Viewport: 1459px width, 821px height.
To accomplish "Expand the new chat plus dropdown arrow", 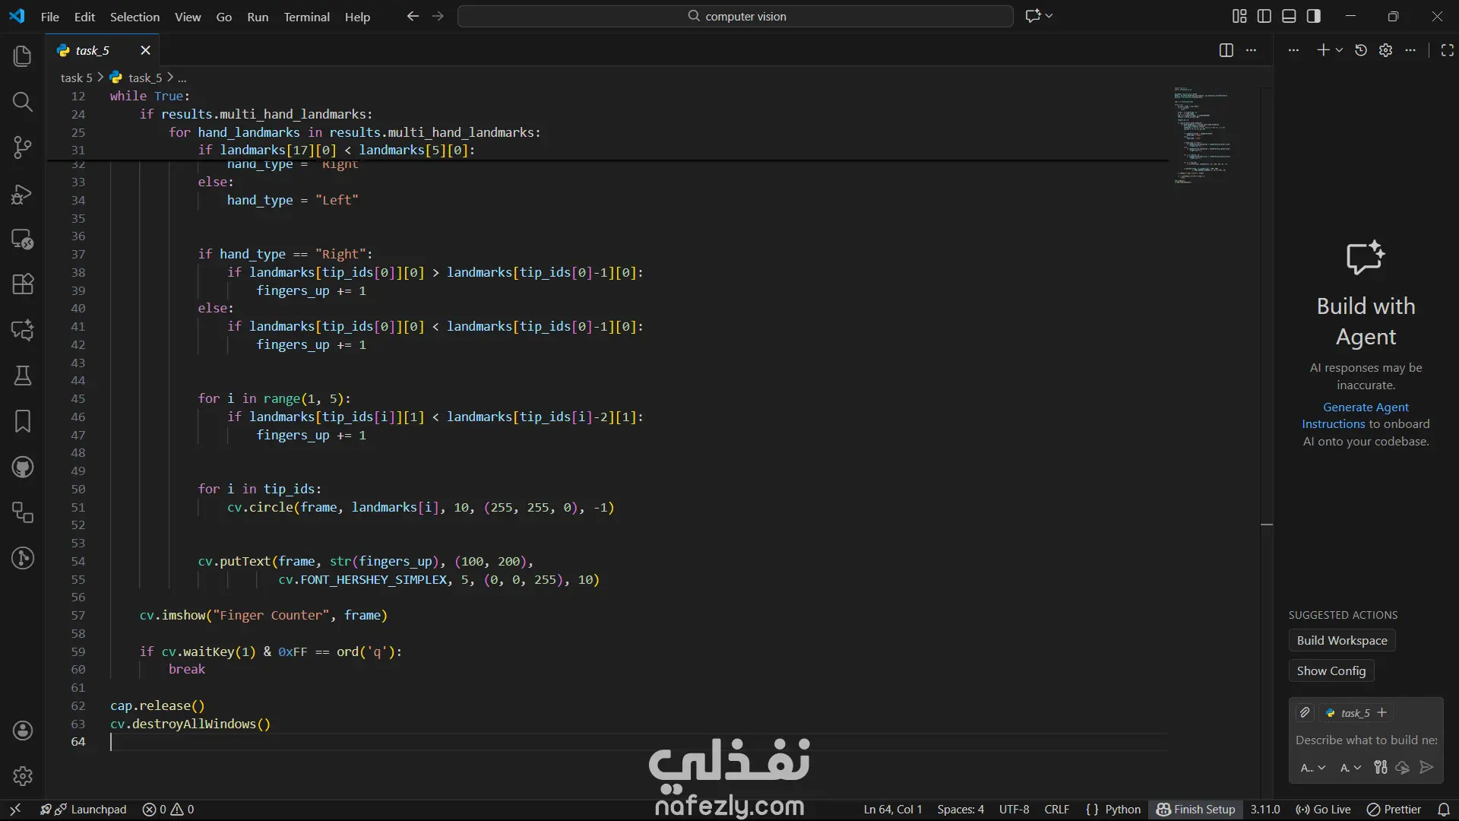I will pos(1339,50).
